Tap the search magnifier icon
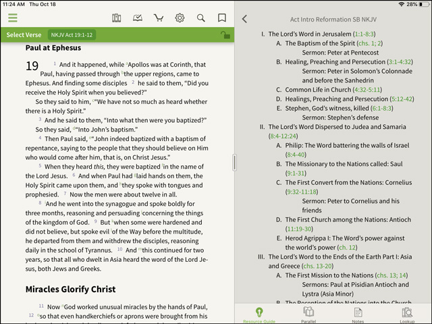This screenshot has width=432, height=324. tap(201, 18)
